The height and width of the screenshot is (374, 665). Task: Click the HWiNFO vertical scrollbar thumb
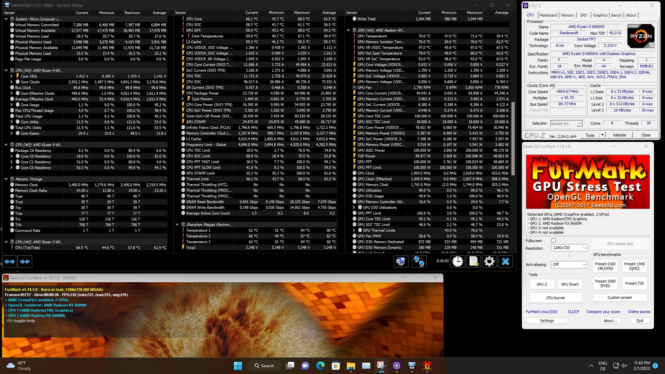[513, 139]
